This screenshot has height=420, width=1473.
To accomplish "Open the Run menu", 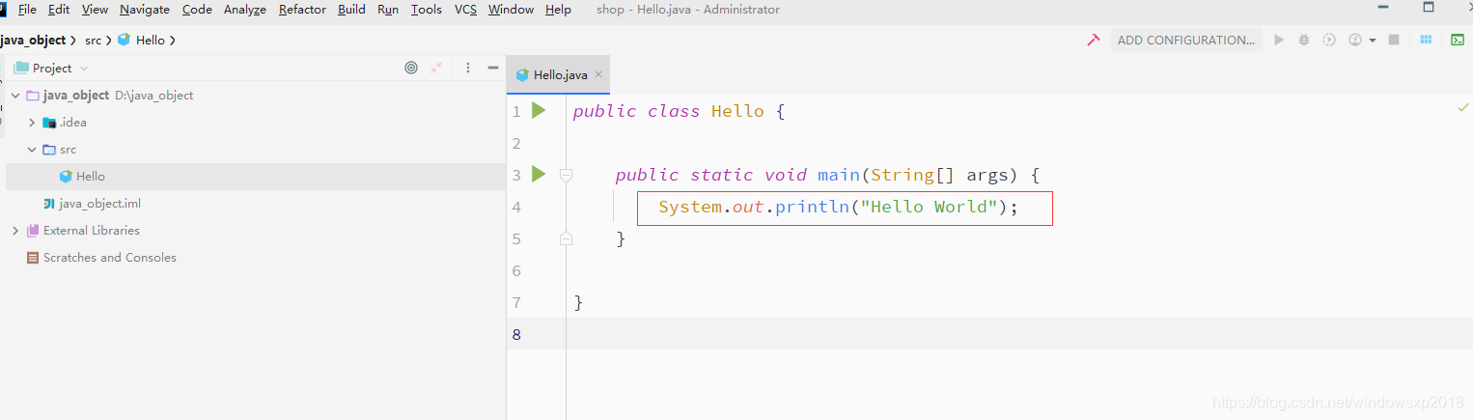I will tap(388, 10).
